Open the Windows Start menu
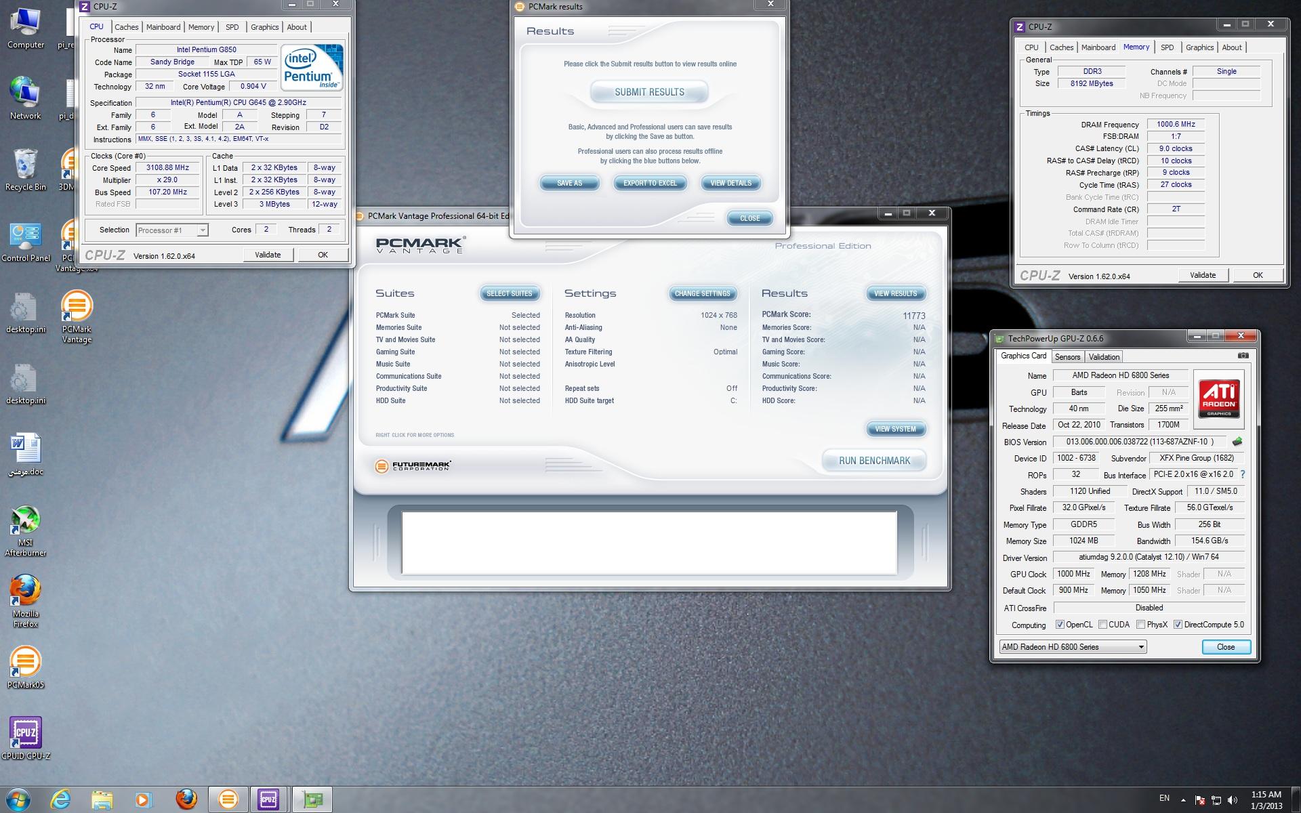 [x=18, y=799]
